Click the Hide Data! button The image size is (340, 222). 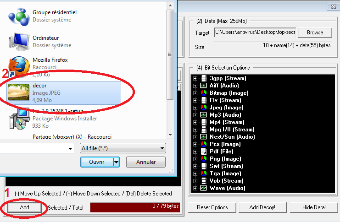[314, 207]
